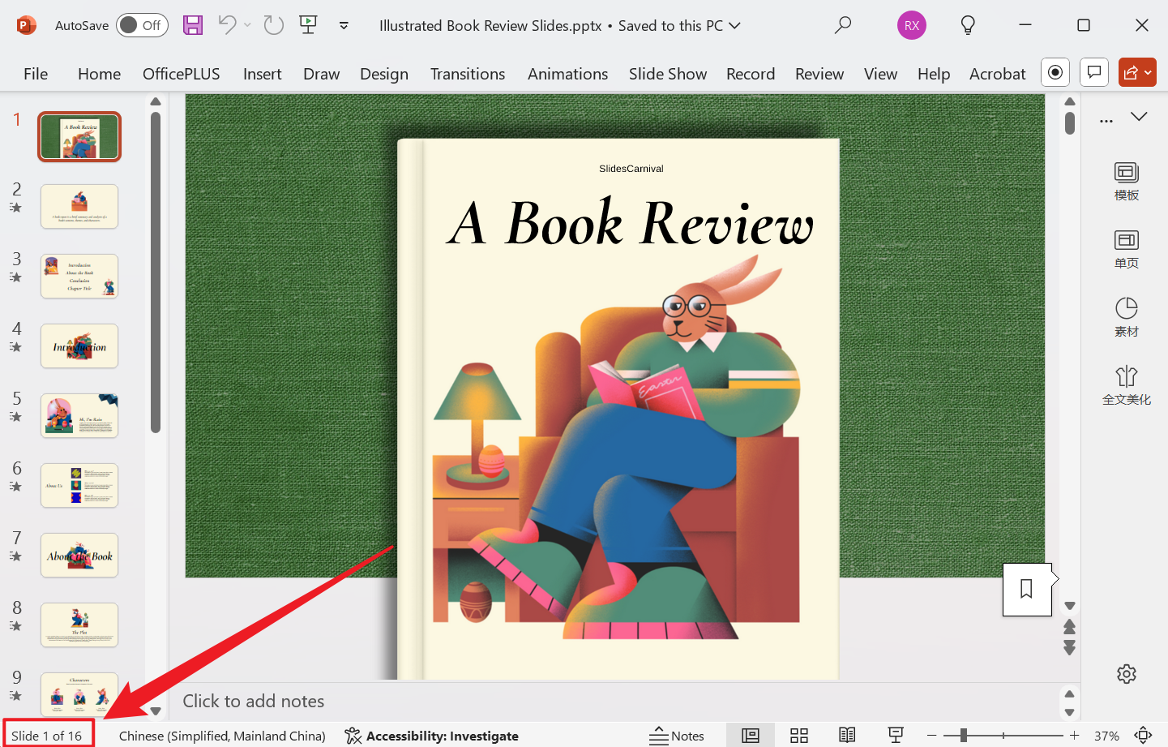Screen dimensions: 1168x747
Task: Open the search magnifier icon
Action: pos(843,25)
